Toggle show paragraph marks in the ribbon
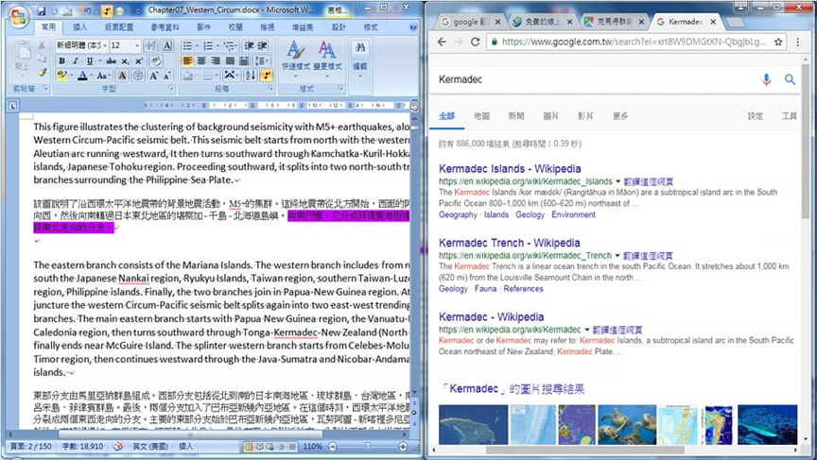817x460 pixels. point(267,76)
